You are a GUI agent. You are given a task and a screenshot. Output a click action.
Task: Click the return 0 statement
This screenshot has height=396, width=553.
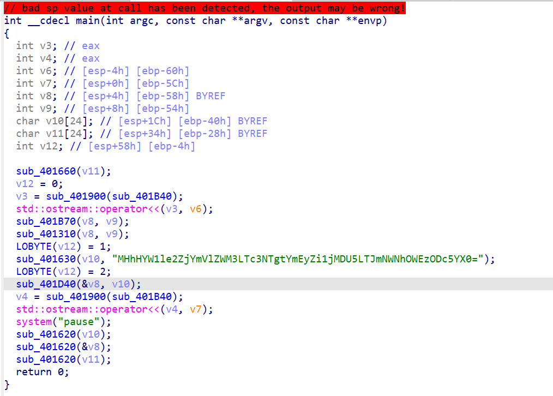tap(43, 372)
